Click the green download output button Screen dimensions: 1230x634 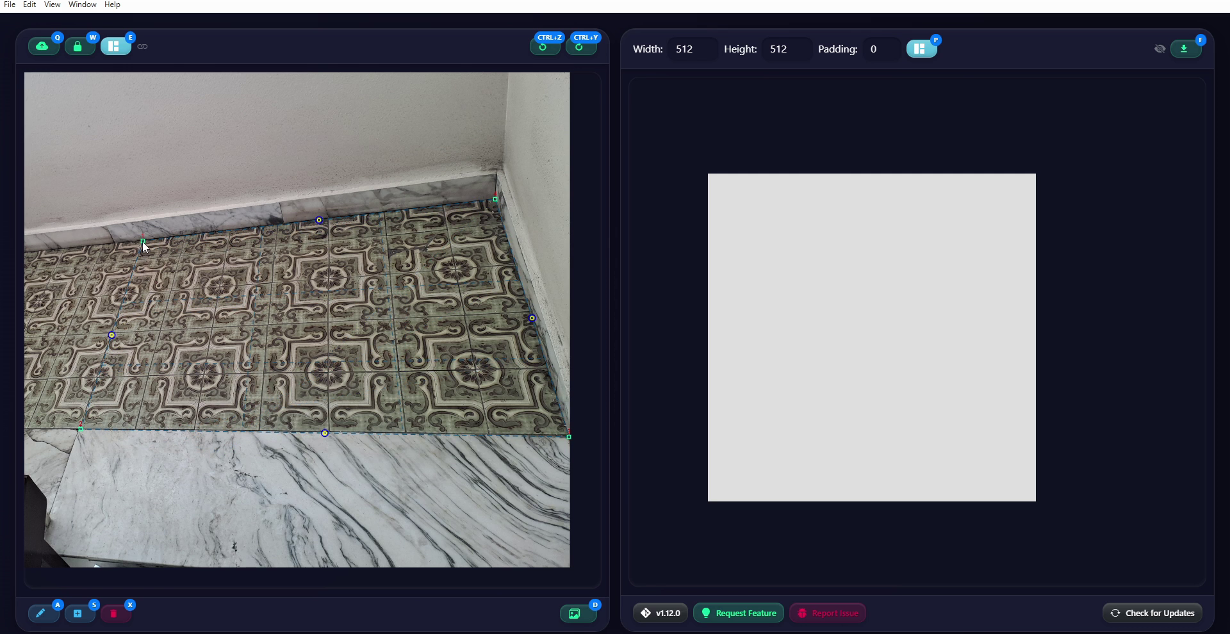(x=1186, y=49)
